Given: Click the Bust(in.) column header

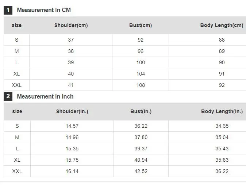Looking at the screenshot, I should coord(141,111).
